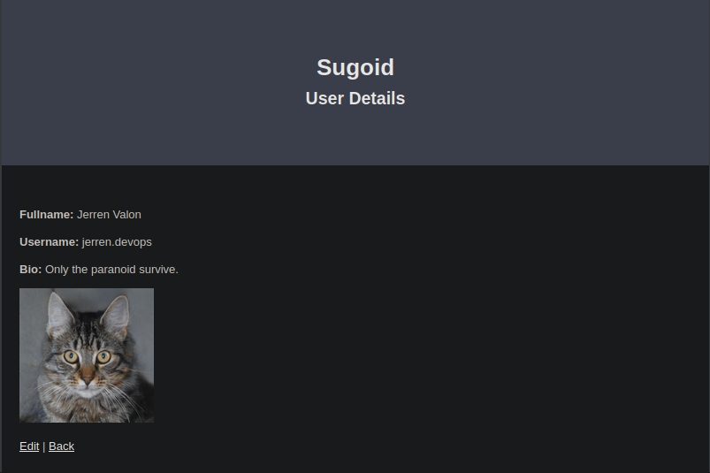Click the Fullname label

click(x=46, y=215)
